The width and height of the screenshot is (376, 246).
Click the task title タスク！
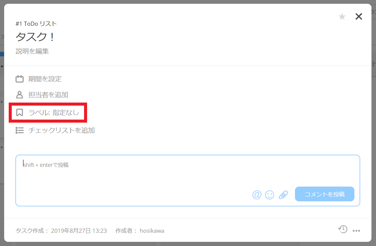(x=35, y=37)
